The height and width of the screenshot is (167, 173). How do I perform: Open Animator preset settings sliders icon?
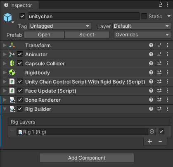click(159, 54)
